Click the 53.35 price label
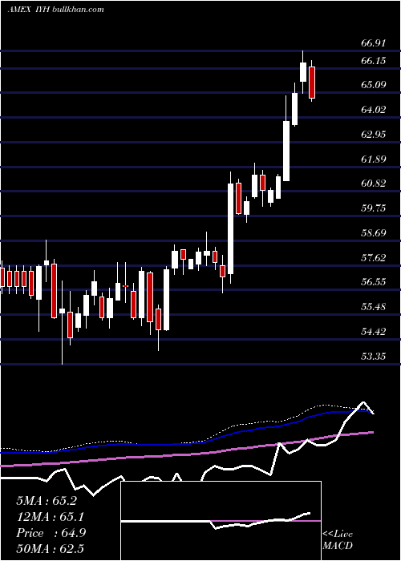The height and width of the screenshot is (561, 401). [x=374, y=357]
